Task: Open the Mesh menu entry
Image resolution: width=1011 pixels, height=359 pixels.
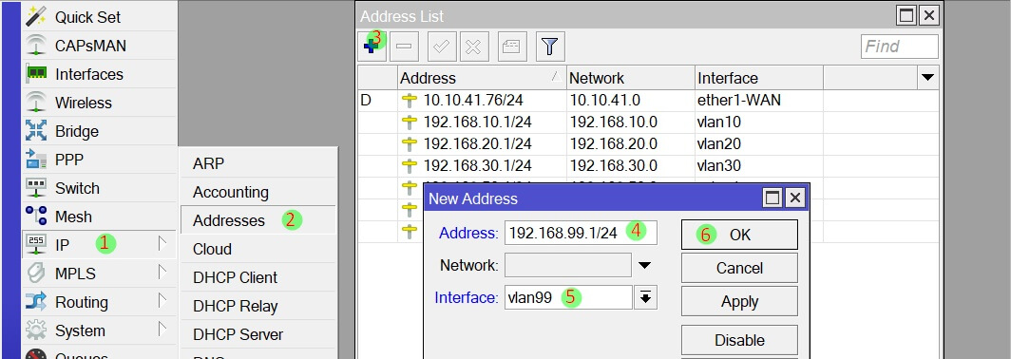Action: pos(99,217)
